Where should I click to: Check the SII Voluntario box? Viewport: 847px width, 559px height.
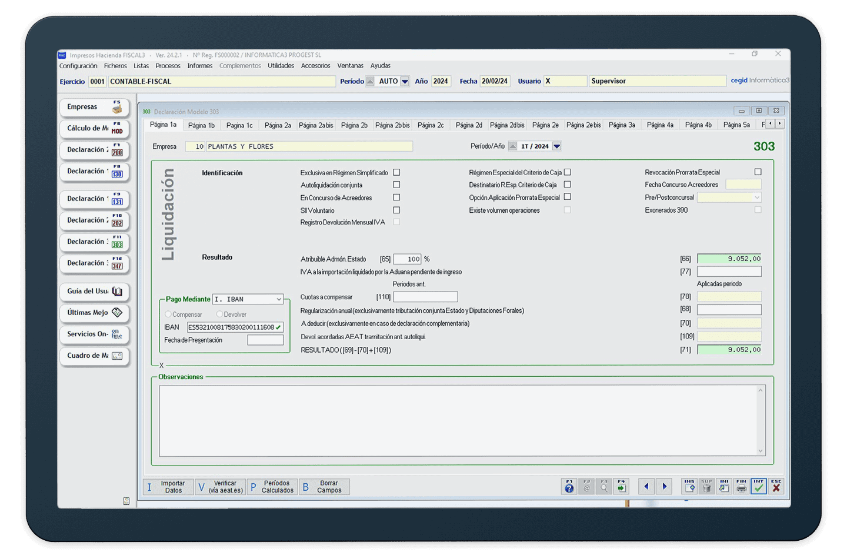click(396, 210)
